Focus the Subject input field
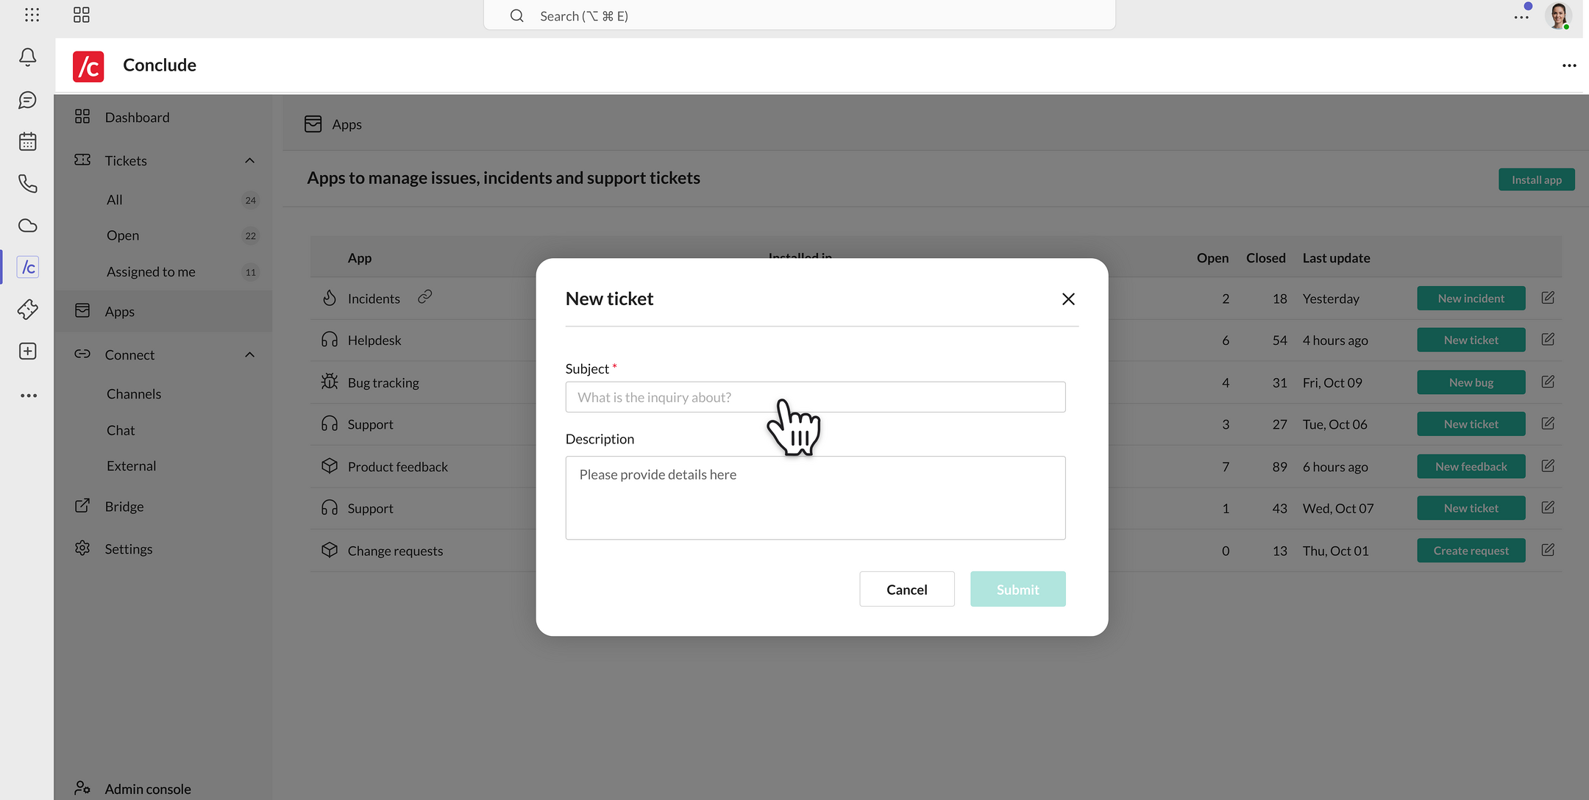The image size is (1589, 800). [815, 397]
